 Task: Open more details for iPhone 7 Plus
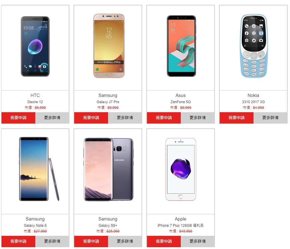click(198, 241)
